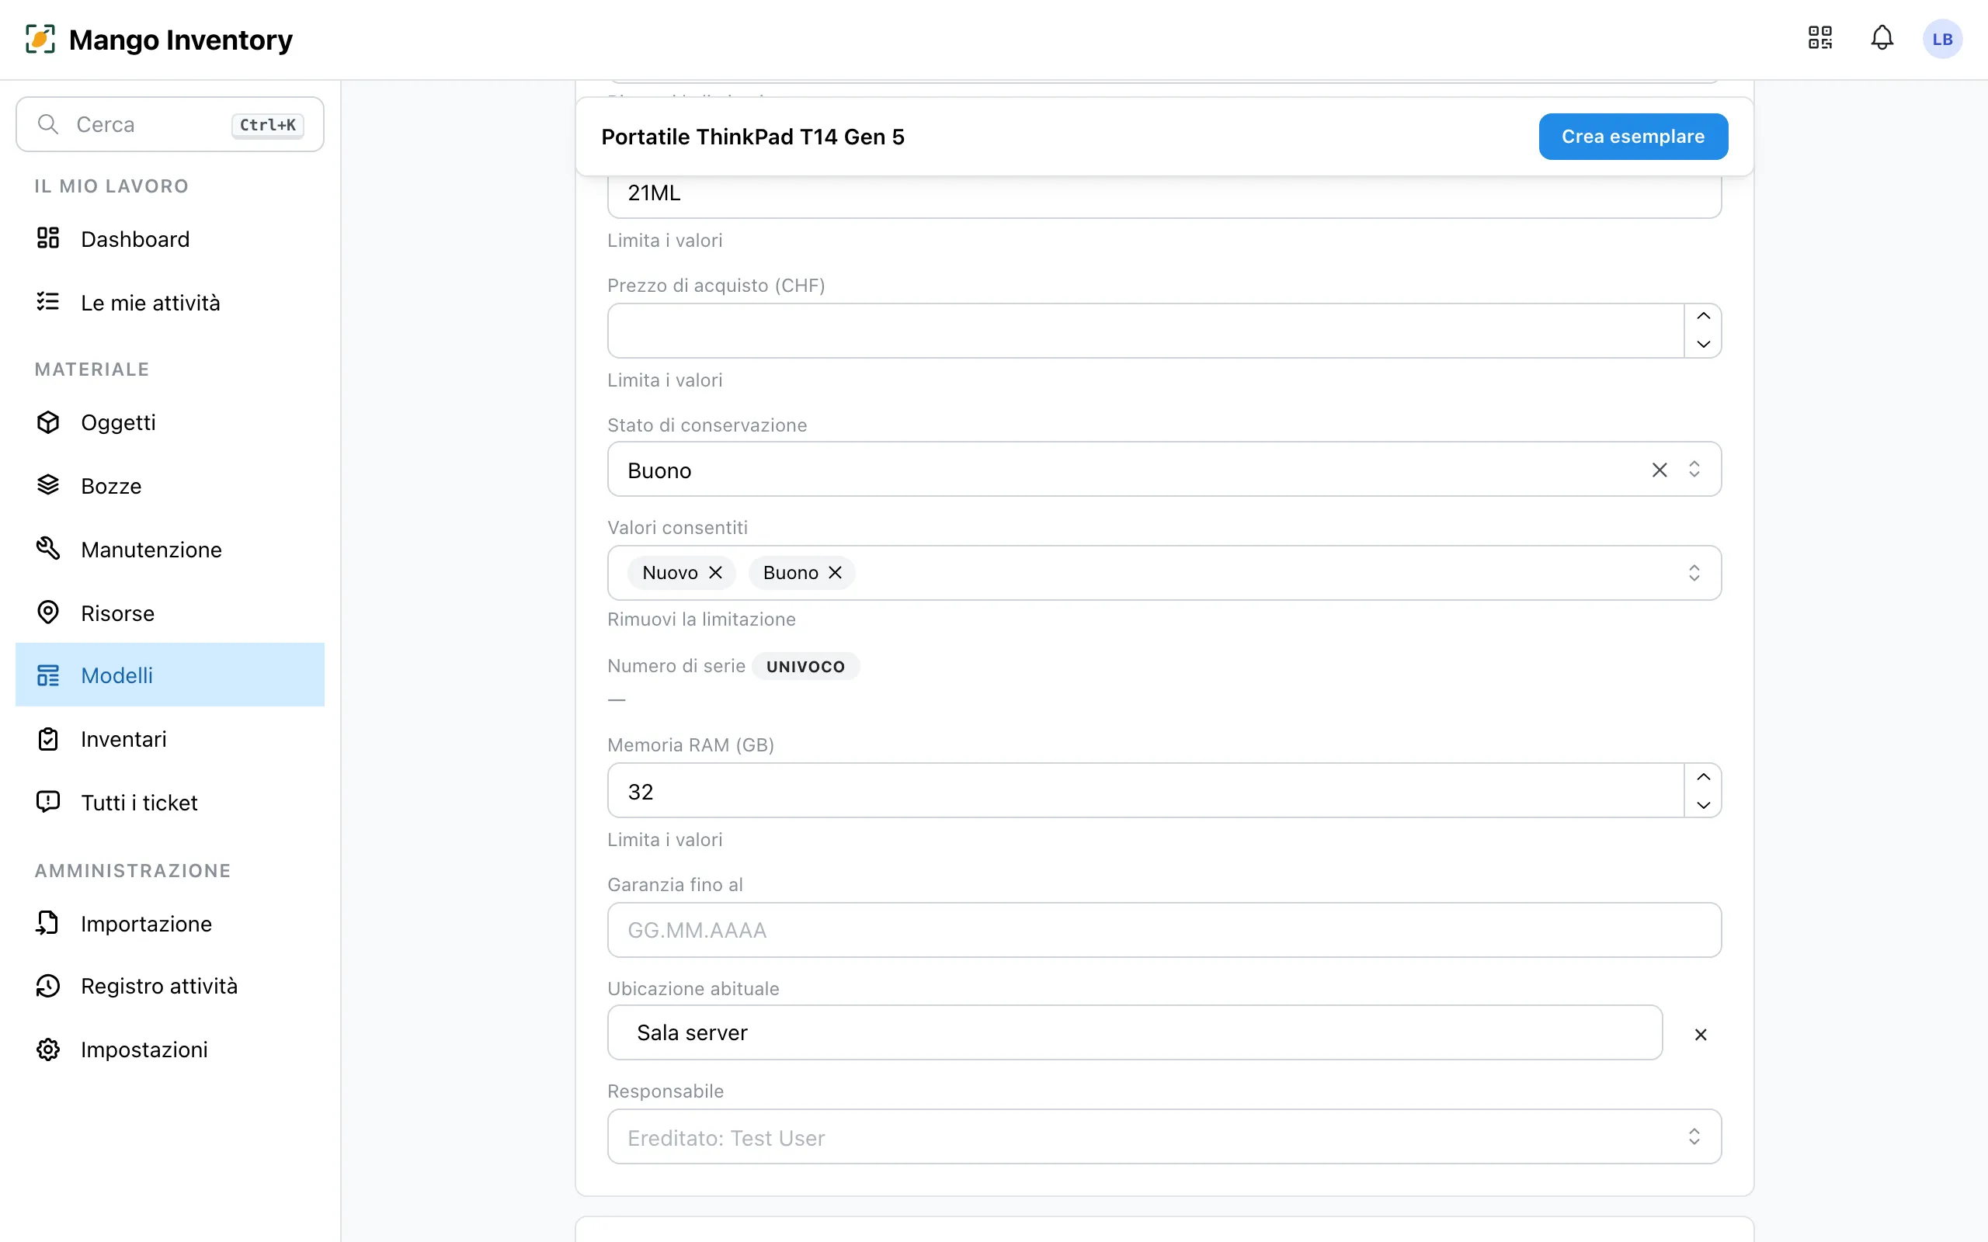
Task: Click the Rimuovi la limitazione link
Action: point(700,619)
